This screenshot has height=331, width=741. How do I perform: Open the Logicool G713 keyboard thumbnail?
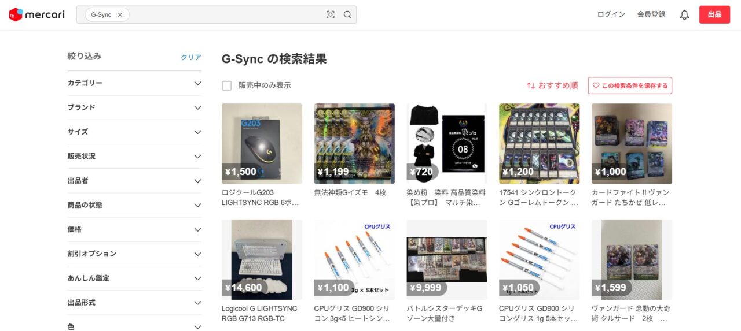(x=262, y=259)
